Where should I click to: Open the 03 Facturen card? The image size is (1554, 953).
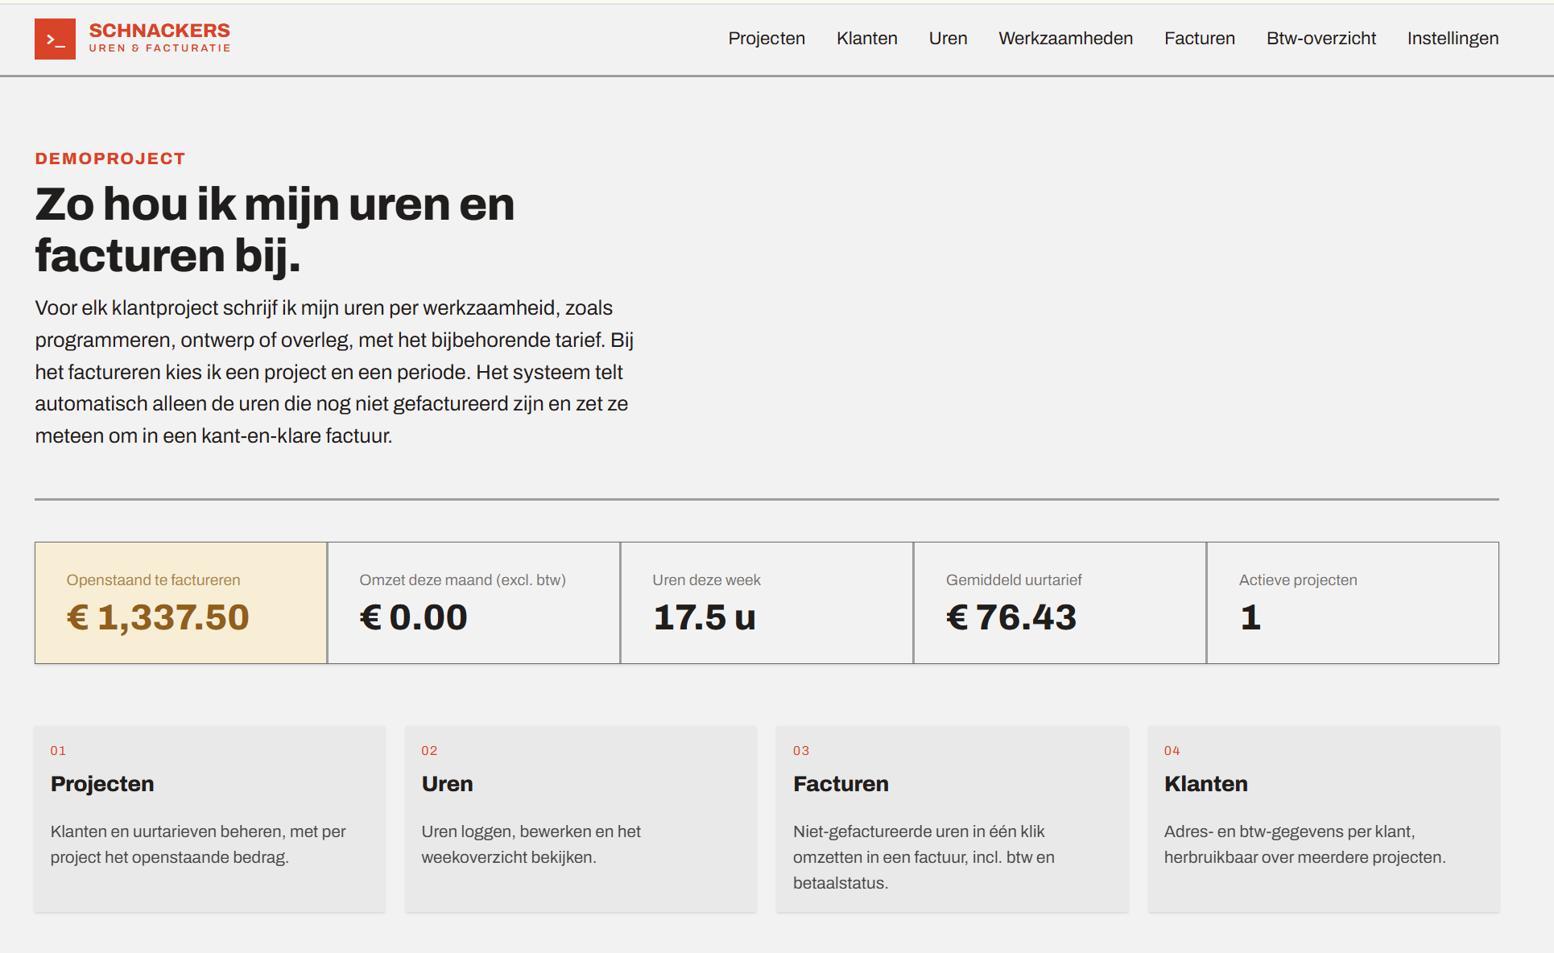point(953,819)
